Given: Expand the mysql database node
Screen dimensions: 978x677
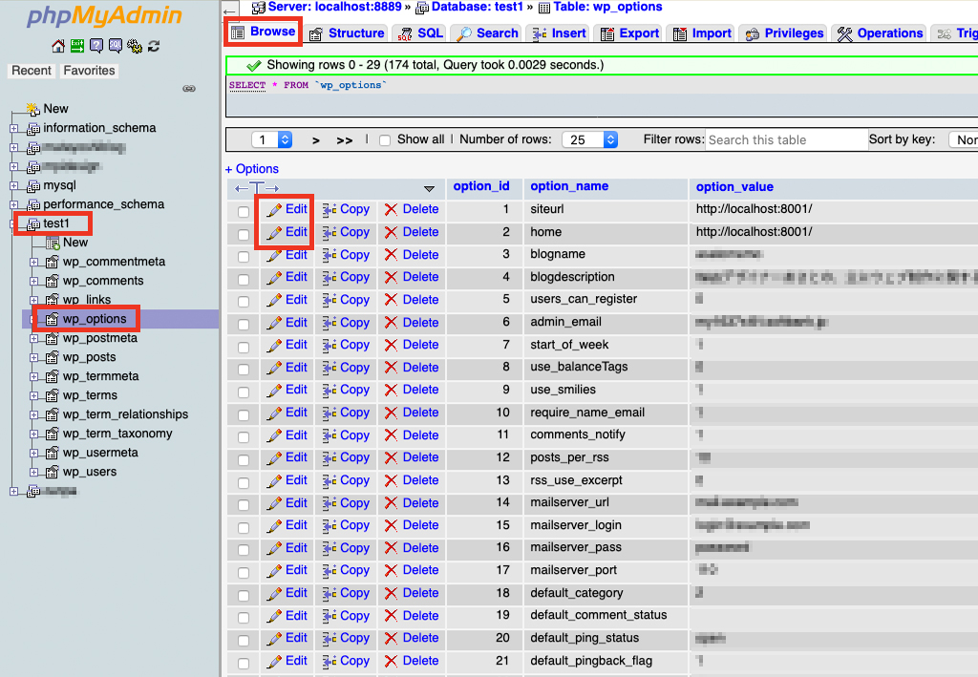Looking at the screenshot, I should tap(13, 186).
